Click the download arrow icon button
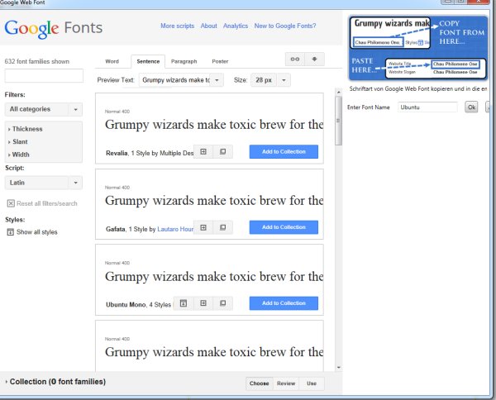Viewport: 496px width, 400px height. (x=314, y=60)
